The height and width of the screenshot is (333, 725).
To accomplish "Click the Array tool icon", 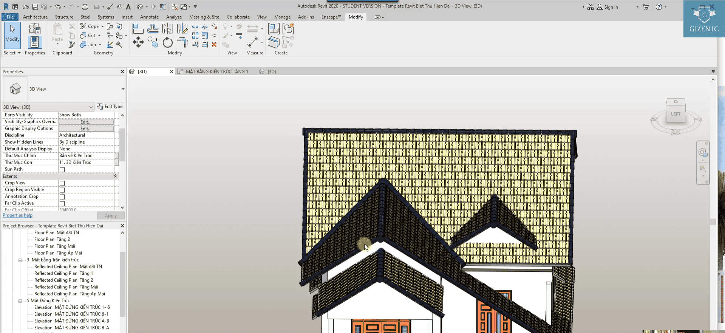I will [x=195, y=36].
